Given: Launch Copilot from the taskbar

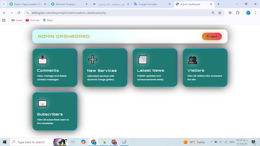Looking at the screenshot, I should 83,142.
